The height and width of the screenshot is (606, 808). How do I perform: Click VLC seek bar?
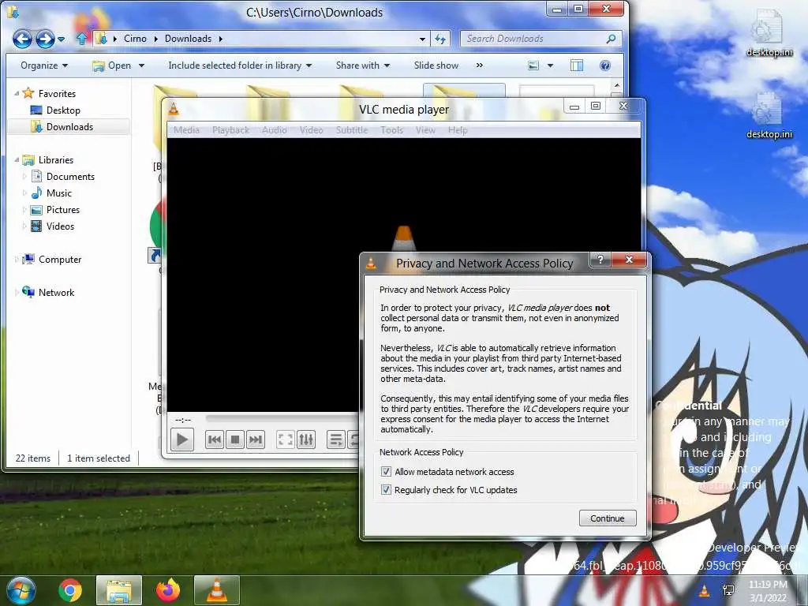click(282, 419)
